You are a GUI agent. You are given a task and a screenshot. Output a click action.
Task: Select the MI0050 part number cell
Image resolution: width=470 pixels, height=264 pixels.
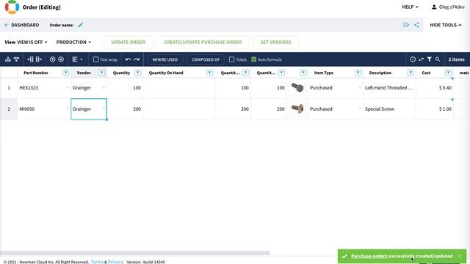44,109
